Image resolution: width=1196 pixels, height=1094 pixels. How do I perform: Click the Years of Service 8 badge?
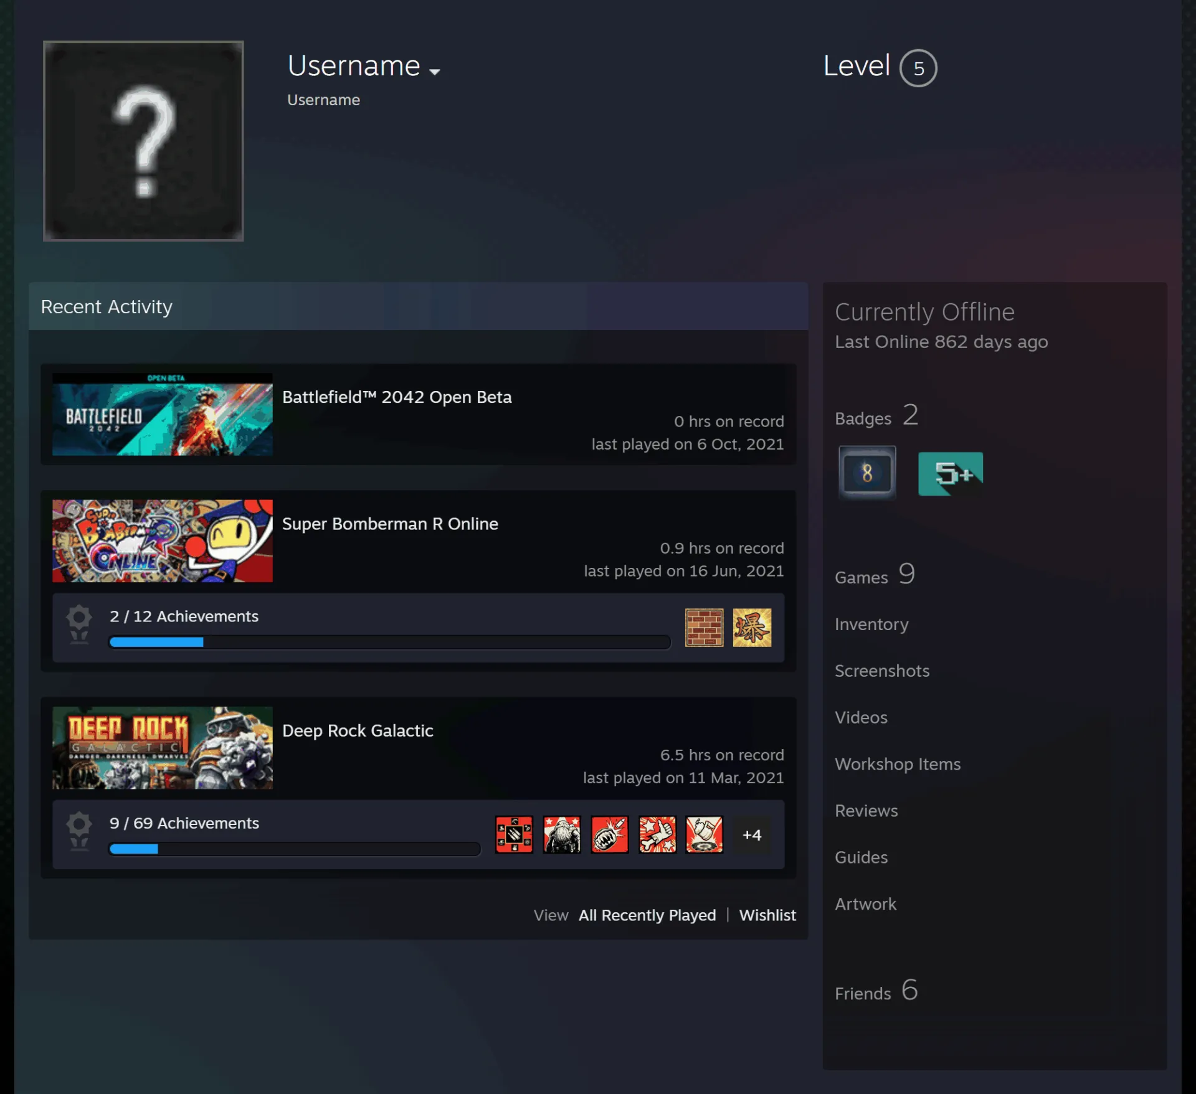point(867,473)
